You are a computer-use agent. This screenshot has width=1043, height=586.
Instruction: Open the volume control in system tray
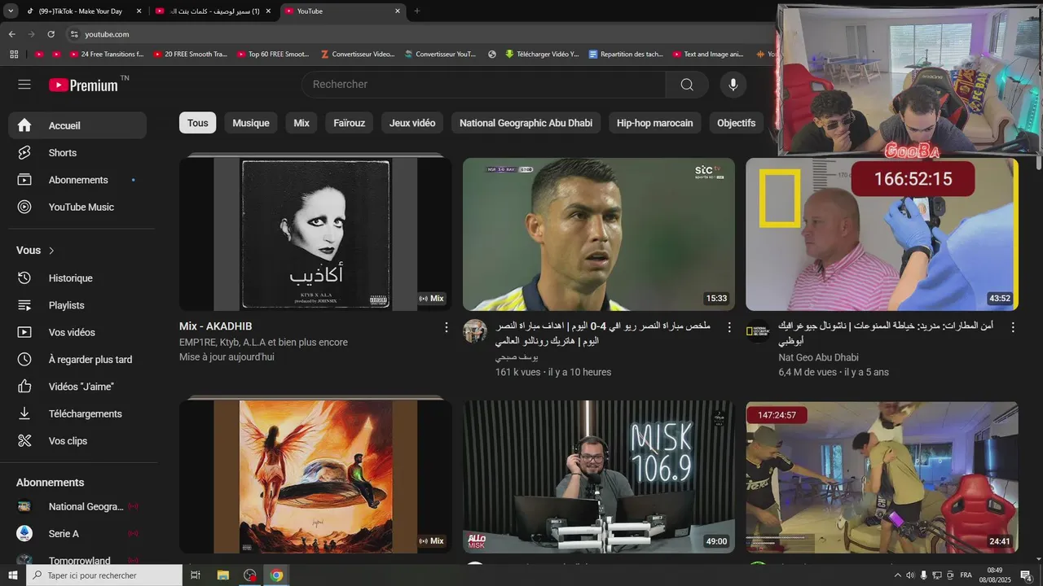point(910,575)
